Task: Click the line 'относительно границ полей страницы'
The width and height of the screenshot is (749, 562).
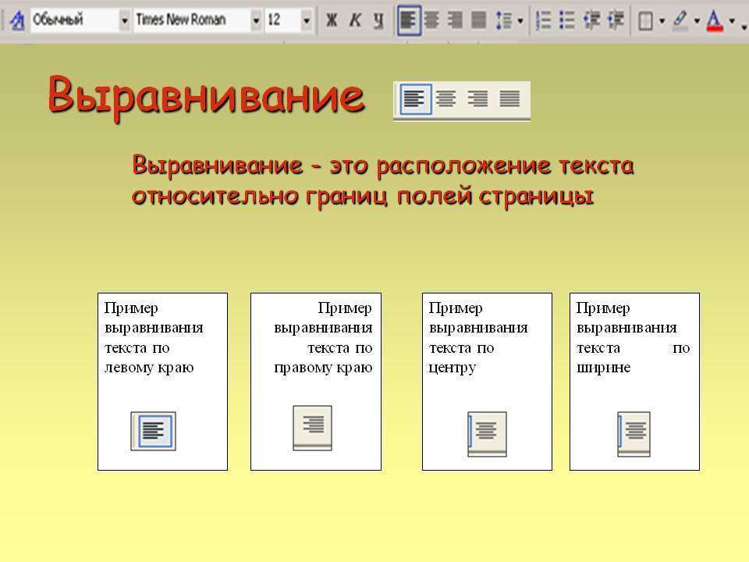Action: click(x=363, y=197)
